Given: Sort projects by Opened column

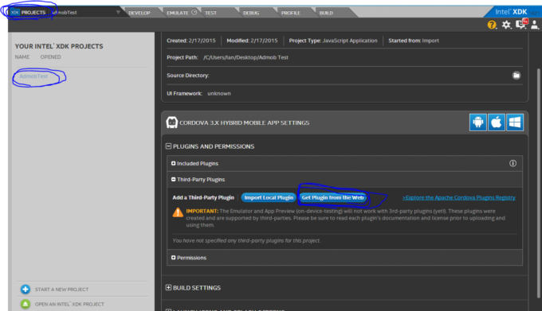Looking at the screenshot, I should click(x=50, y=57).
